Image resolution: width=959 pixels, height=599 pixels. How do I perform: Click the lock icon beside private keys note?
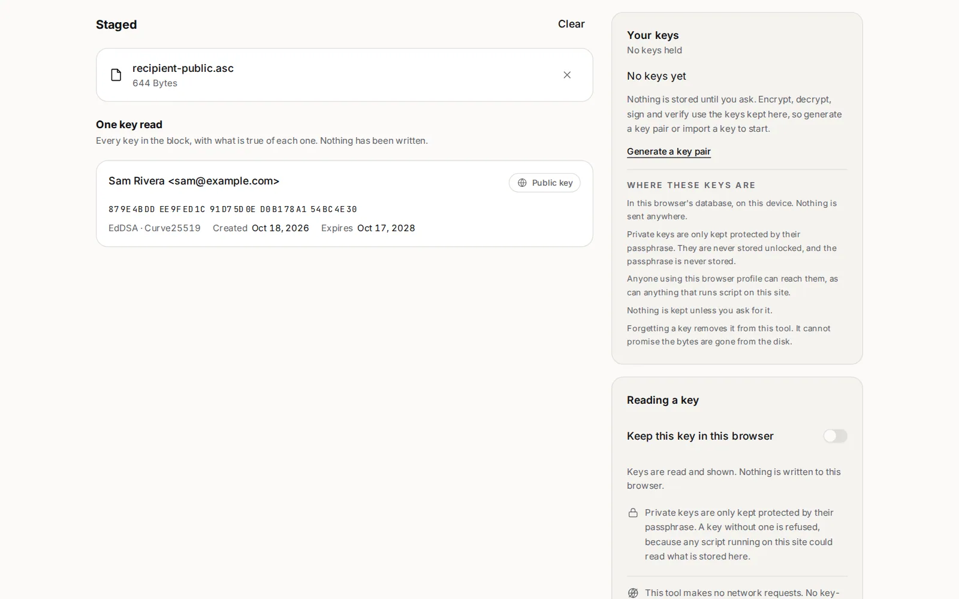point(633,513)
